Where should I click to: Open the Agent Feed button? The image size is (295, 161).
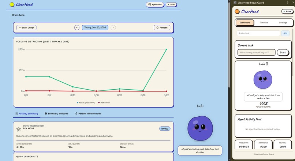155,4
